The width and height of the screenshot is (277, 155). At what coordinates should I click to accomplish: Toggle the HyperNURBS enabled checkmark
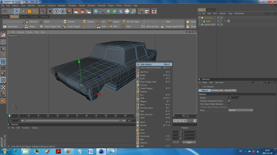tap(222, 24)
